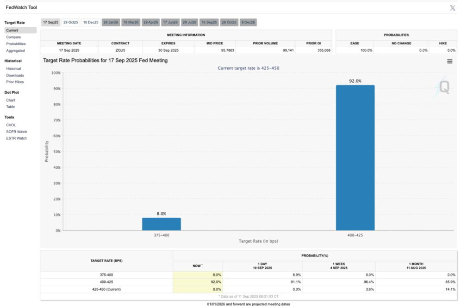Select the 17 Sep25 meeting tab
This screenshot has width=474, height=306.
(x=50, y=22)
